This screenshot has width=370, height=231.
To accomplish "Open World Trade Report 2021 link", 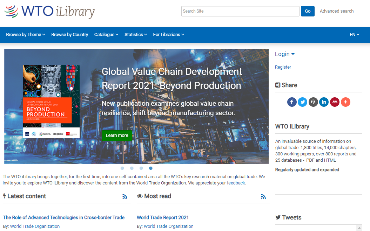I will point(163,218).
